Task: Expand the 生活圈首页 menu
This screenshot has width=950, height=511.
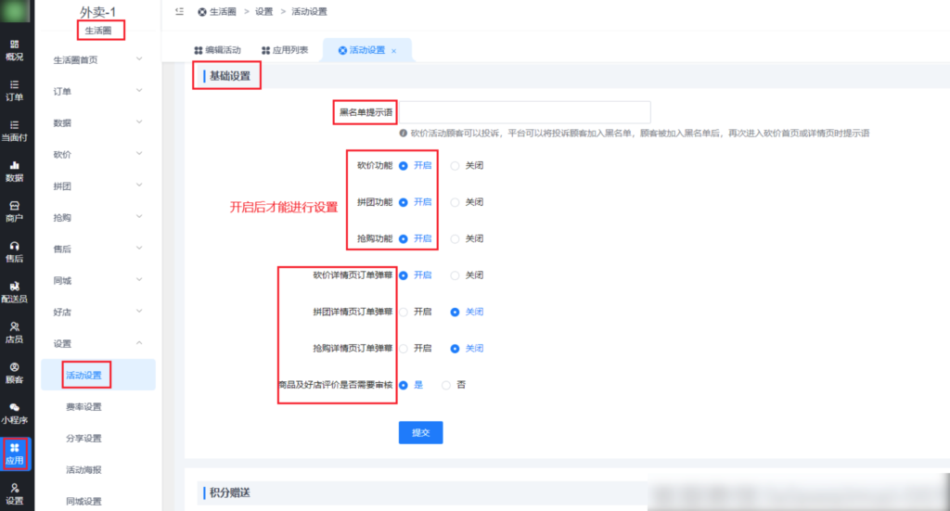Action: click(x=98, y=59)
